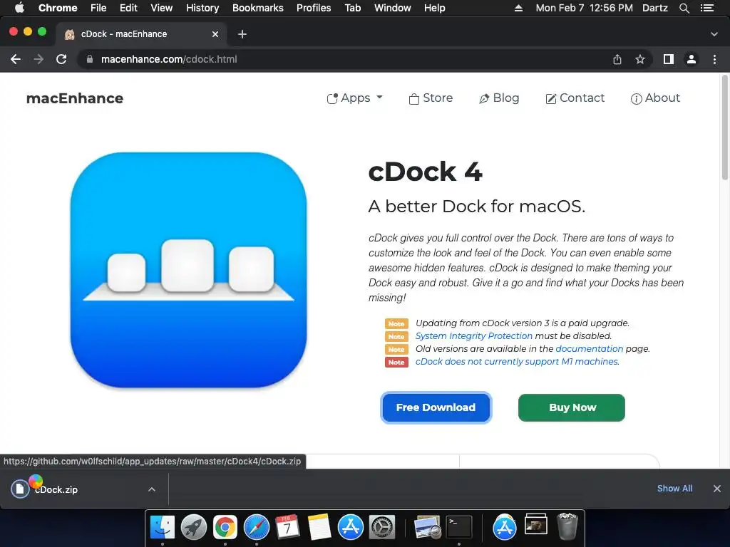
Task: Open the View menu
Action: tap(162, 8)
